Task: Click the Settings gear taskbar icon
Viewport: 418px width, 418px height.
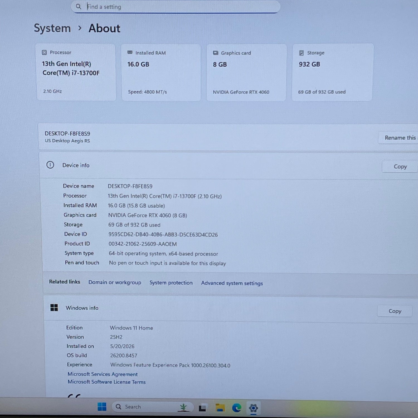Action: [x=253, y=408]
